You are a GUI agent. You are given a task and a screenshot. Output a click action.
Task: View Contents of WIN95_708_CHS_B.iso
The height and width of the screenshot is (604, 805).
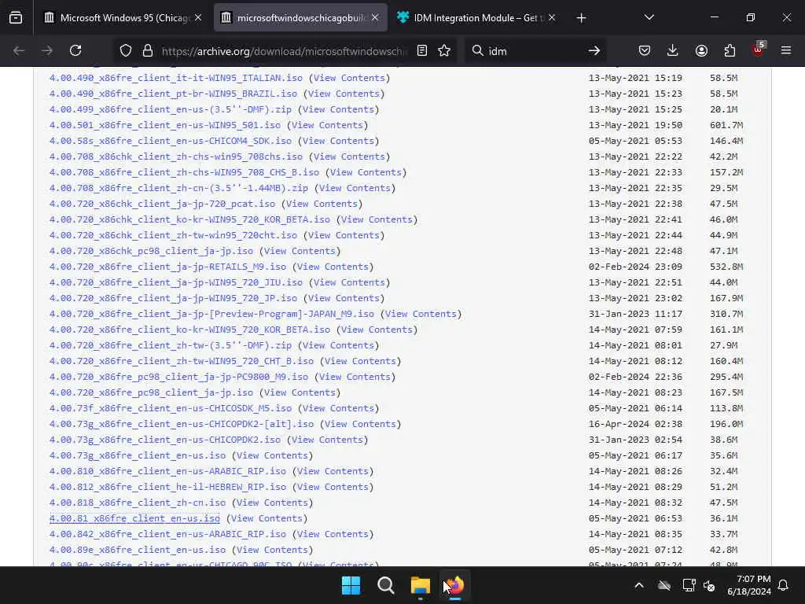pos(366,172)
